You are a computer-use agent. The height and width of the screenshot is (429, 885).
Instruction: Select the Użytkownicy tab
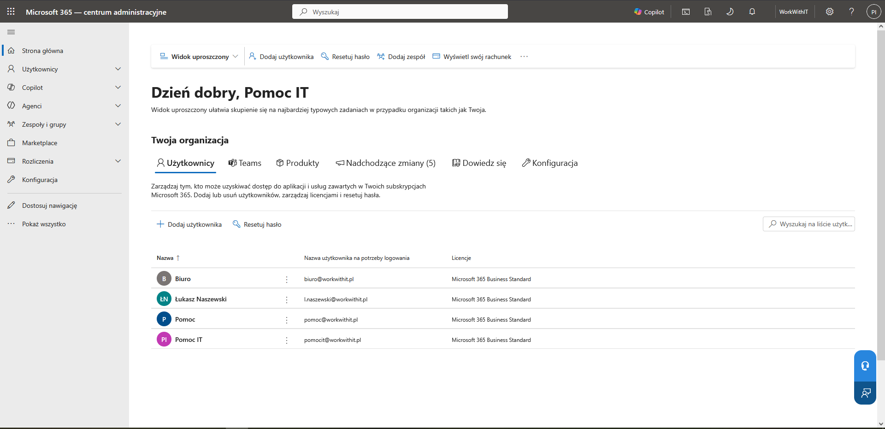tap(185, 163)
